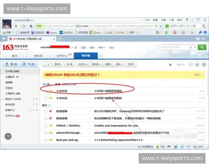Open the 工具 menu in browser title bar
This screenshot has height=167, width=209.
point(171,20)
